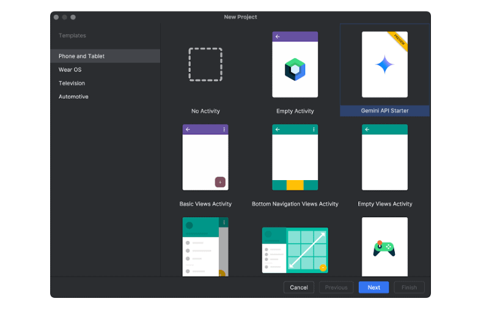This screenshot has height=326, width=489.
Task: Open the Phone and Tablet templates category
Action: [x=105, y=56]
